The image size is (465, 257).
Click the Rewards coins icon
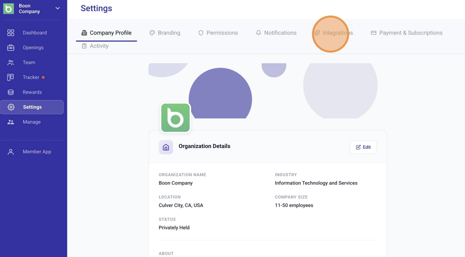[x=11, y=92]
